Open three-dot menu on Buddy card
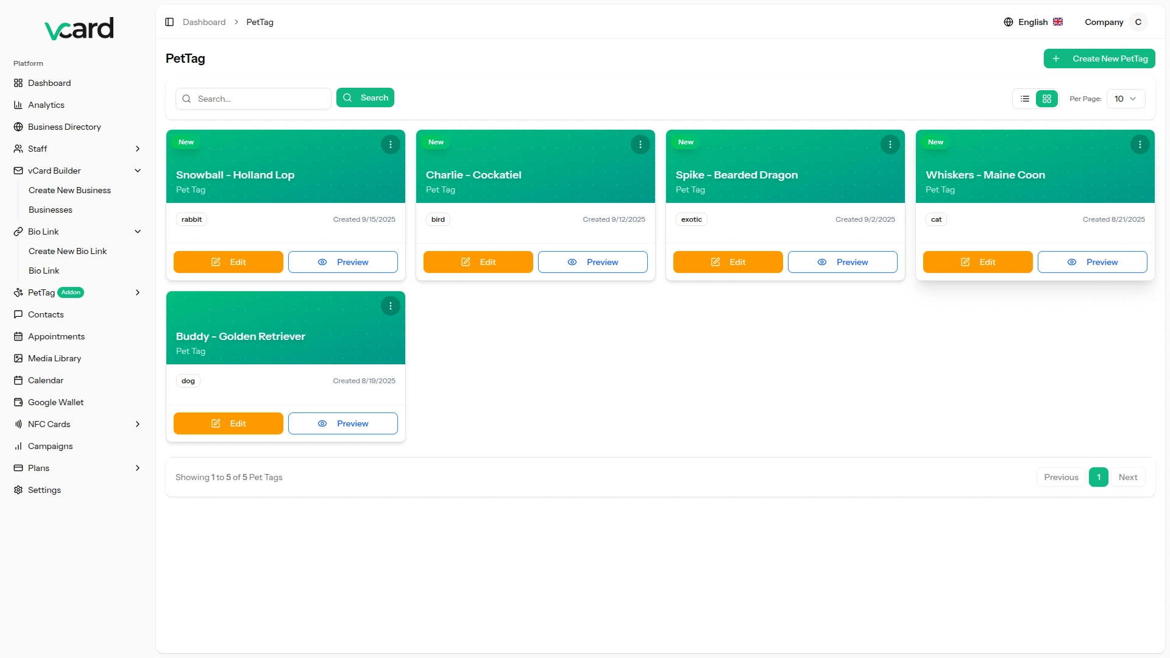This screenshot has width=1170, height=658. [390, 306]
